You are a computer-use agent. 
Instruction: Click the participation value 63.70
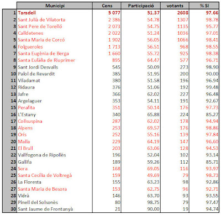click(153, 196)
